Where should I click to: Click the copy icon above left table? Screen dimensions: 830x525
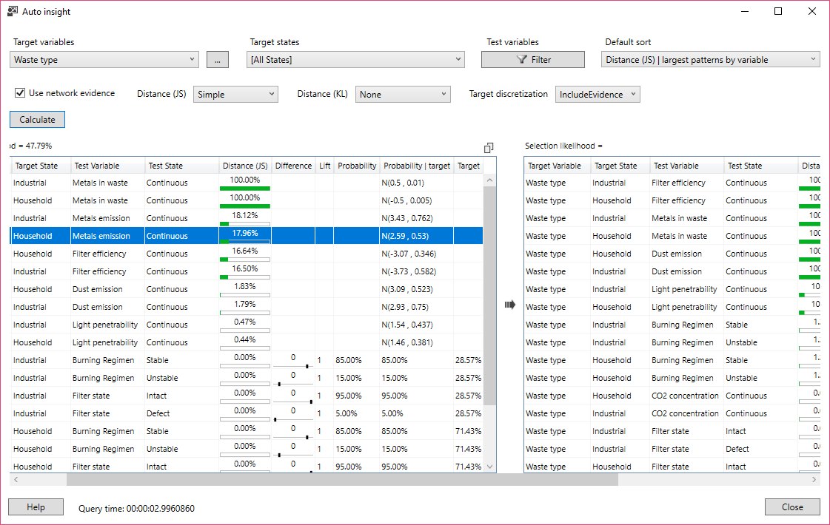point(489,147)
